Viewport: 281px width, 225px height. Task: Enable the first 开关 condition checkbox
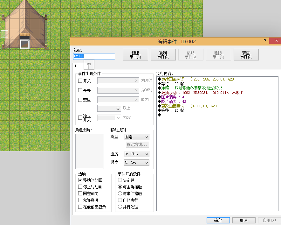pos(80,81)
